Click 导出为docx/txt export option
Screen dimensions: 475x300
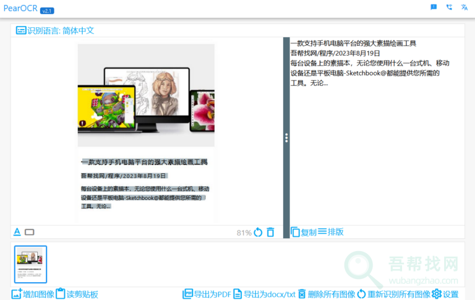[x=264, y=294]
